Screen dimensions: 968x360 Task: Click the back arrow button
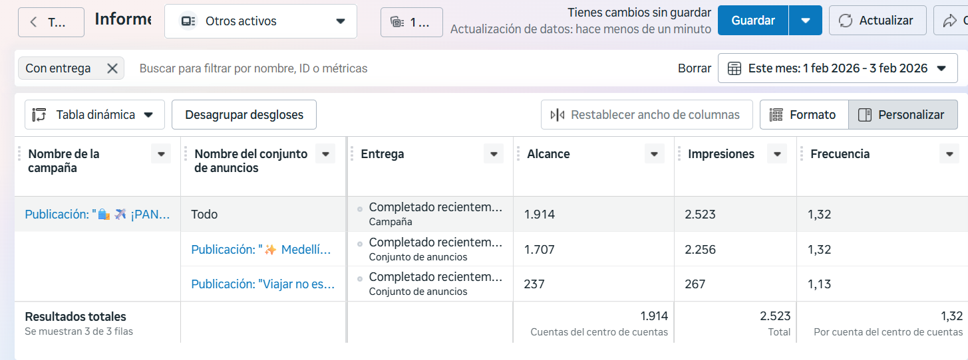point(33,22)
